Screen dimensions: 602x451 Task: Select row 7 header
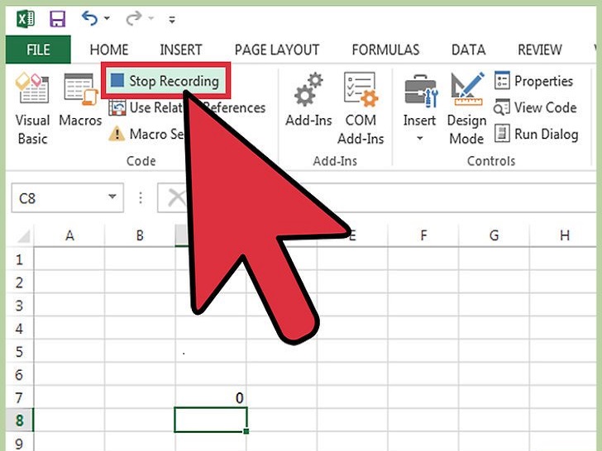[x=19, y=397]
